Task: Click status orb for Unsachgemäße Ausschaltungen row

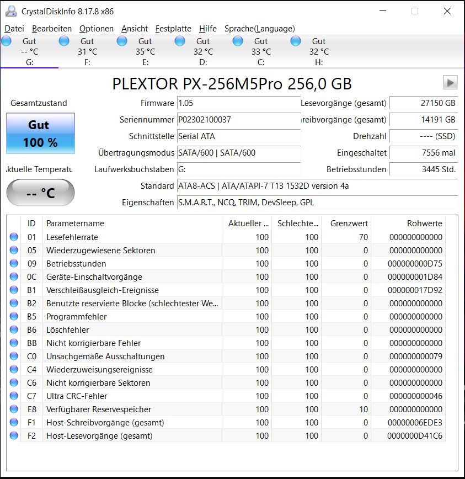Action: [14, 356]
